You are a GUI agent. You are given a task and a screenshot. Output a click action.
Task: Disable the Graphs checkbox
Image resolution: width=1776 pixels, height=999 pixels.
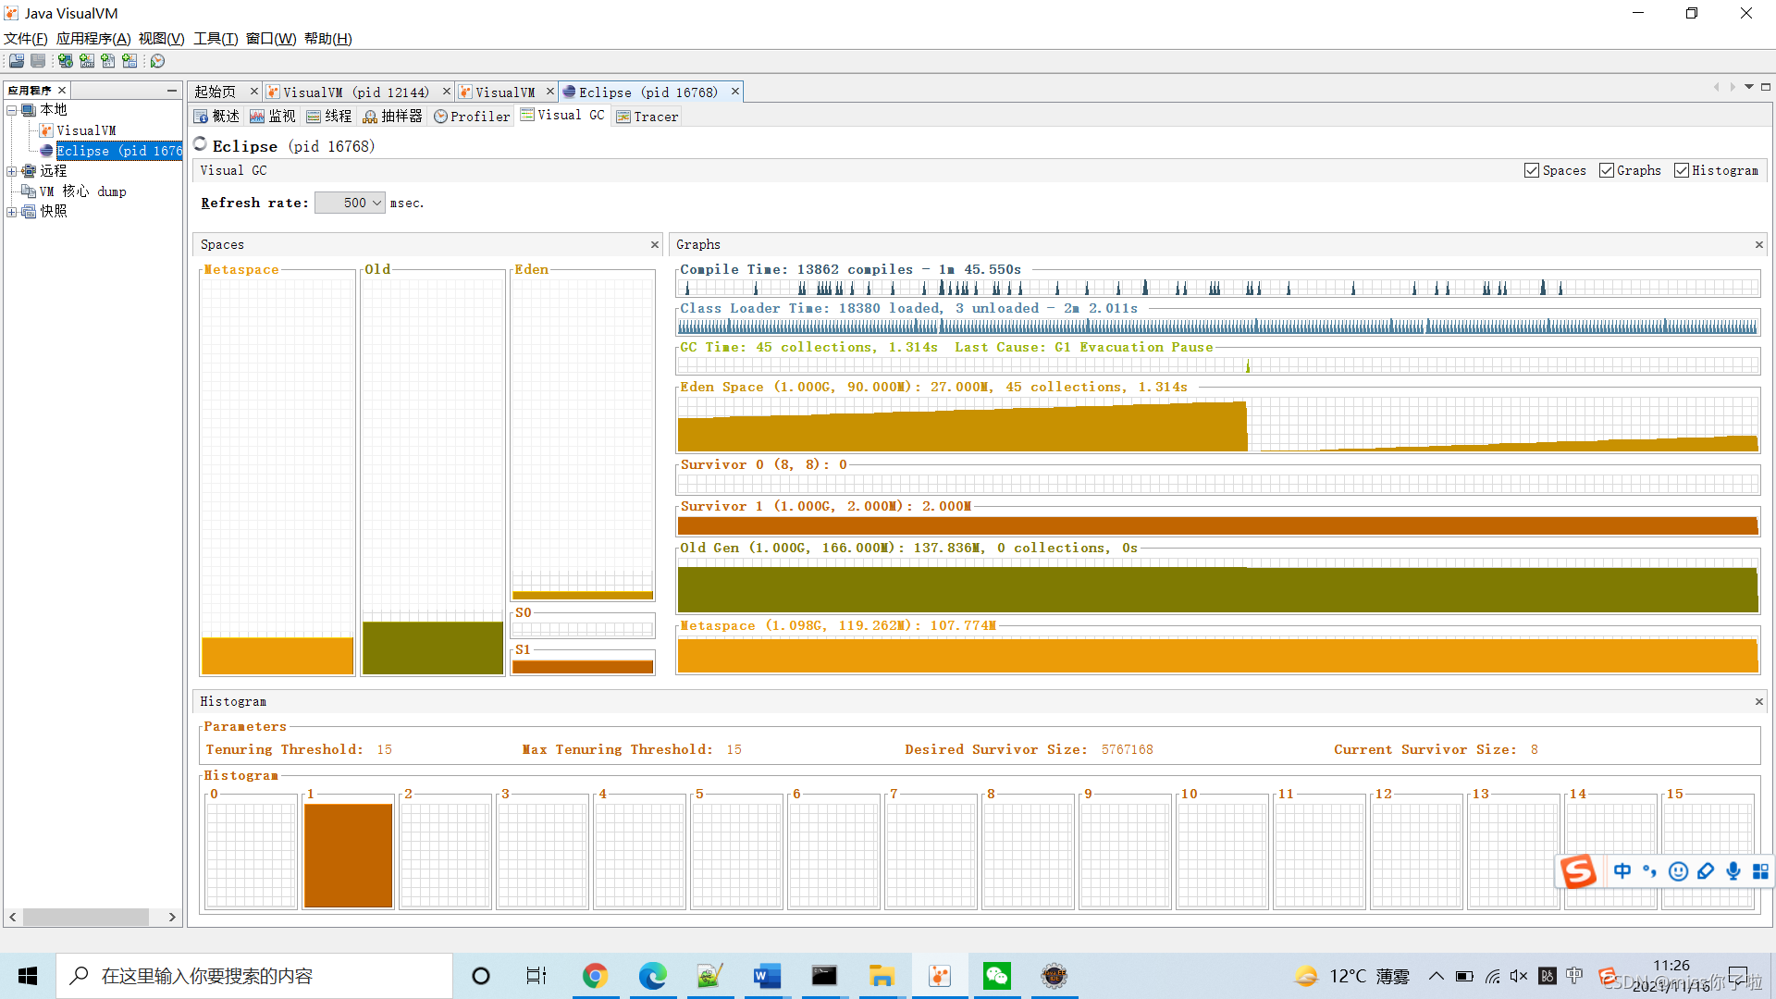coord(1607,170)
